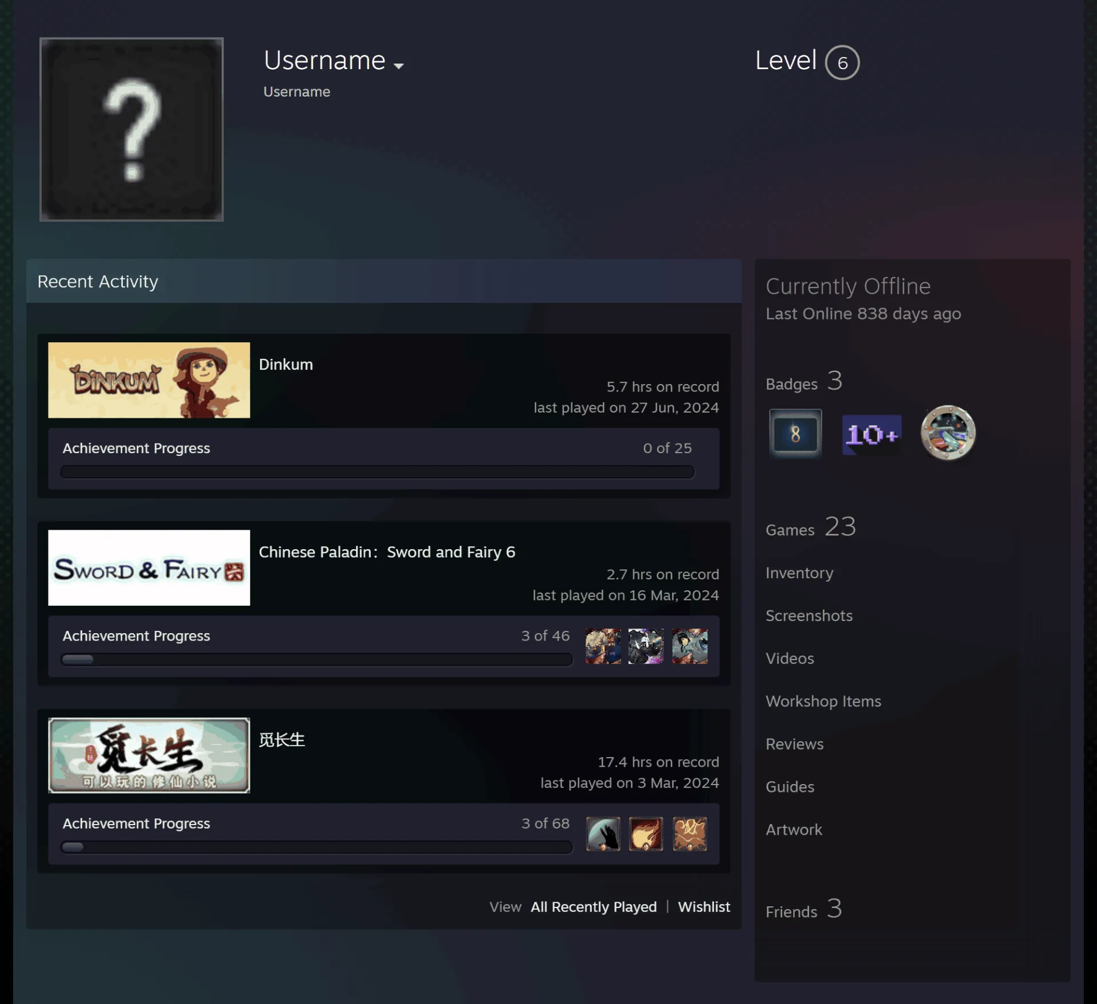Click 'Last Online 838 days ago' text
This screenshot has height=1004, width=1097.
point(863,314)
